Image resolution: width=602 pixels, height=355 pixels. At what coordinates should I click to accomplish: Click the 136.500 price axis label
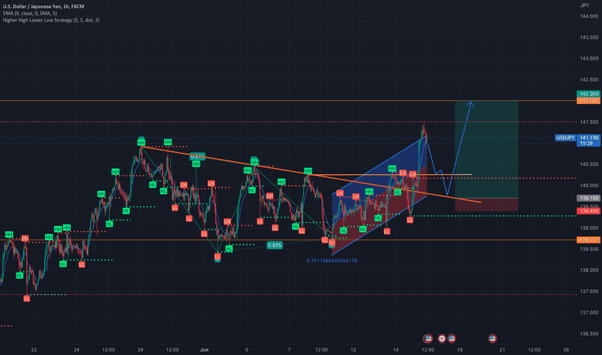point(589,334)
